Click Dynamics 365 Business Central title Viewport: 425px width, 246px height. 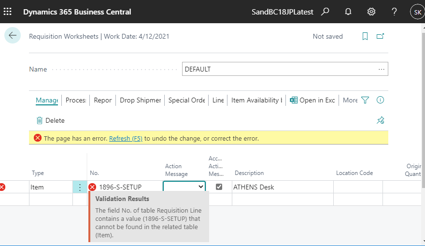click(x=77, y=12)
